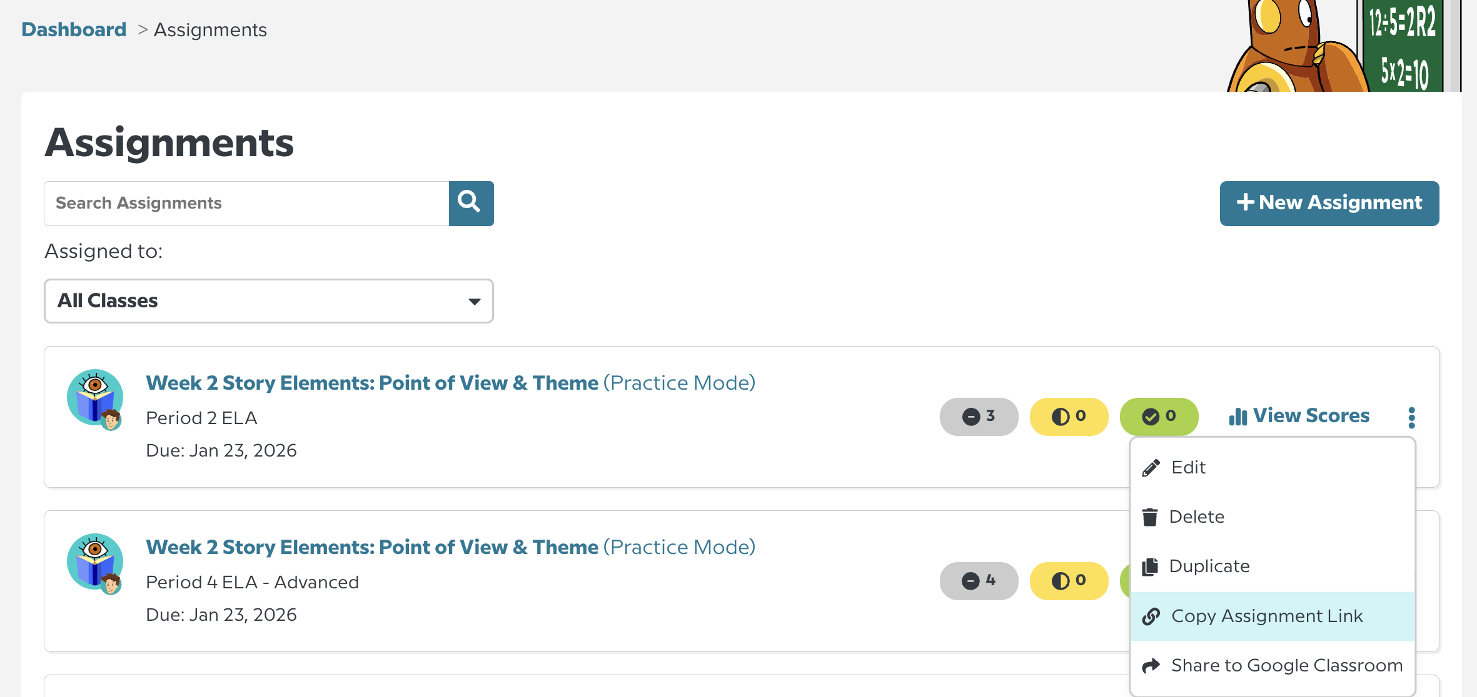This screenshot has height=697, width=1477.
Task: Click the gray not-started badge showing 3
Action: (979, 417)
